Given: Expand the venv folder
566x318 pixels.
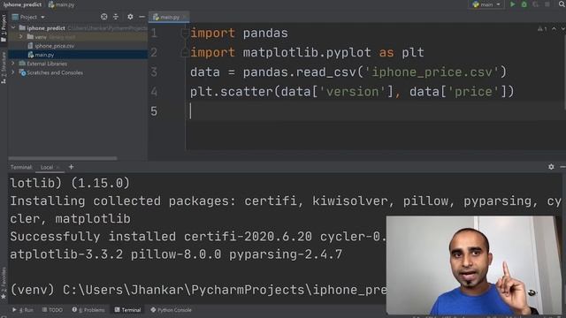Looking at the screenshot, I should pyautogui.click(x=21, y=37).
